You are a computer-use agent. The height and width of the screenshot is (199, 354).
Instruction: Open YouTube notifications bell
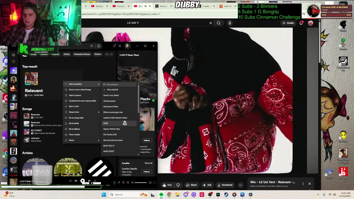(x=301, y=23)
